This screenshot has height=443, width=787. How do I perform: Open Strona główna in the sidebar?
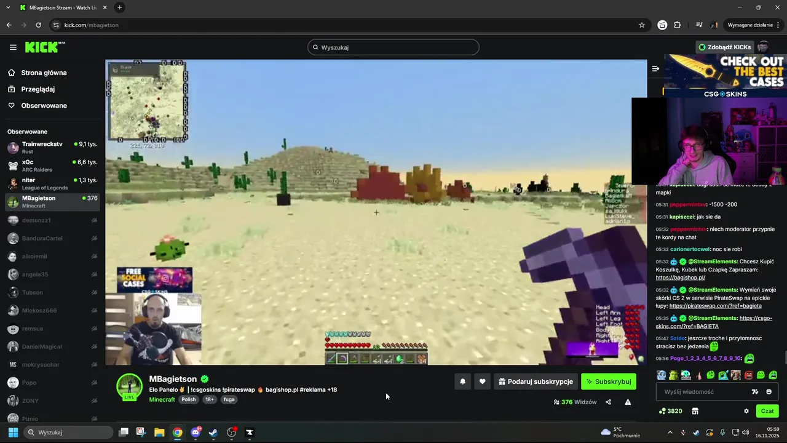pos(52,73)
